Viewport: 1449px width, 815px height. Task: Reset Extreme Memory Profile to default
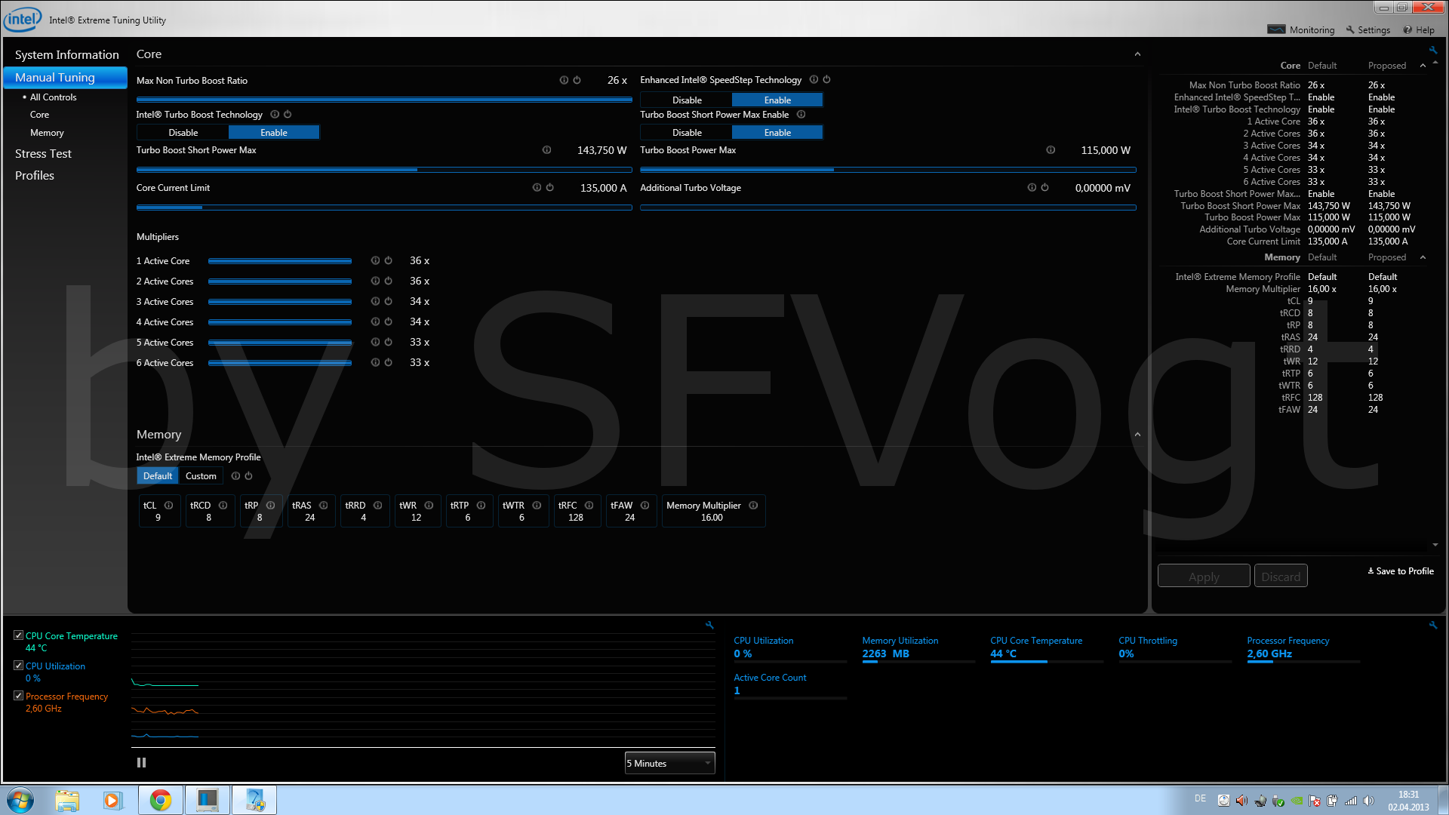click(248, 476)
